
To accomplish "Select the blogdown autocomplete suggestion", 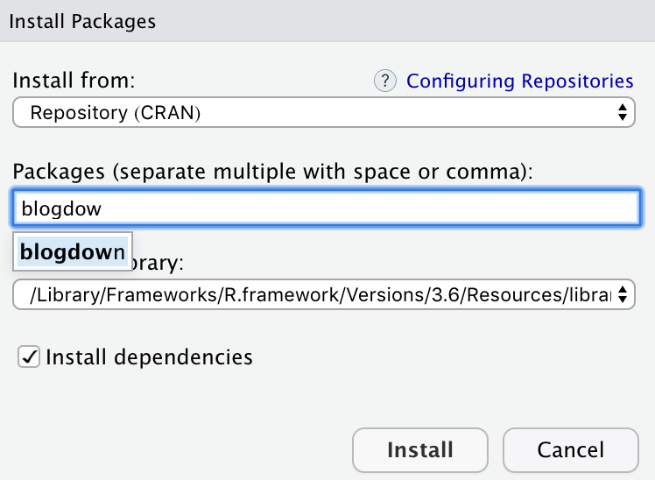I will [x=73, y=251].
